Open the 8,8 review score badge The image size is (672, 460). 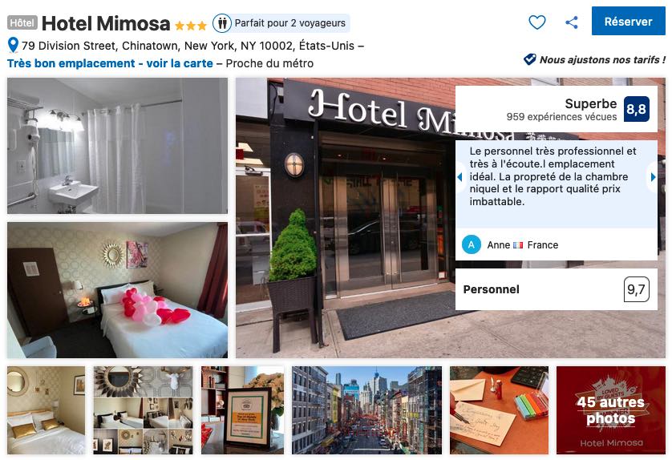point(636,109)
